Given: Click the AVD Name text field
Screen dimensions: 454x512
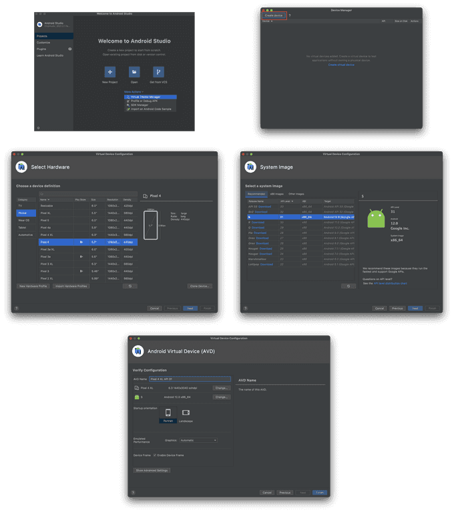Looking at the screenshot, I should (190, 379).
